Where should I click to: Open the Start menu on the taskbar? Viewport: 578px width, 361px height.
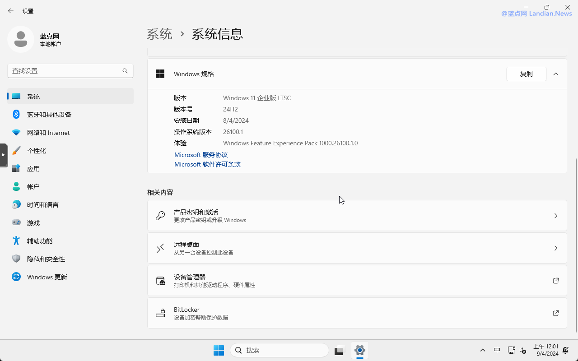[x=219, y=350]
